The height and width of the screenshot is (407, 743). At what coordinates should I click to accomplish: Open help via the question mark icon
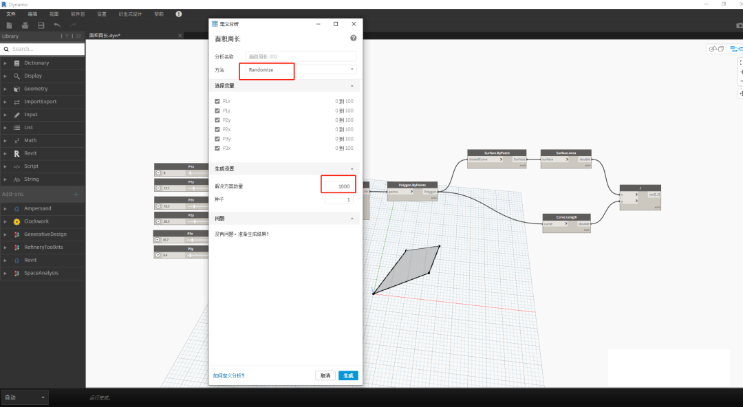353,38
